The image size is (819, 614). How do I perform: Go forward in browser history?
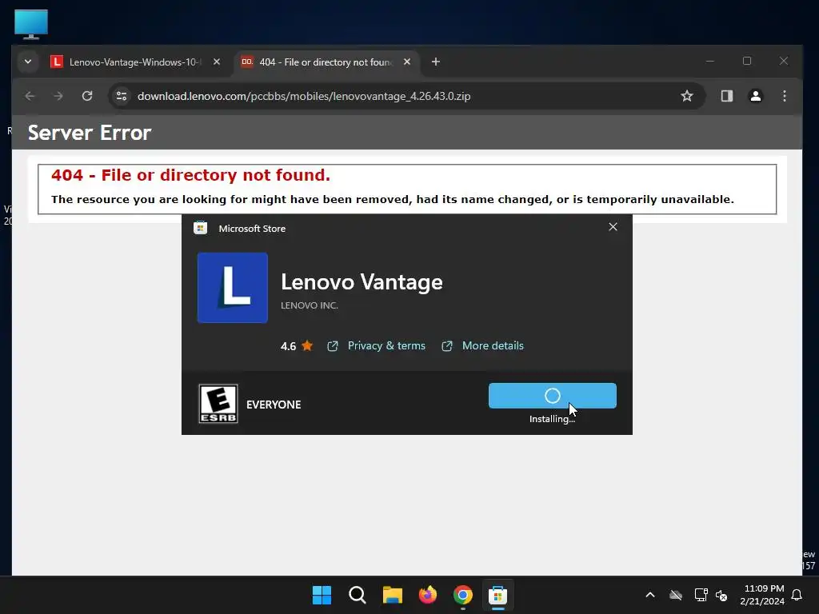coord(58,96)
